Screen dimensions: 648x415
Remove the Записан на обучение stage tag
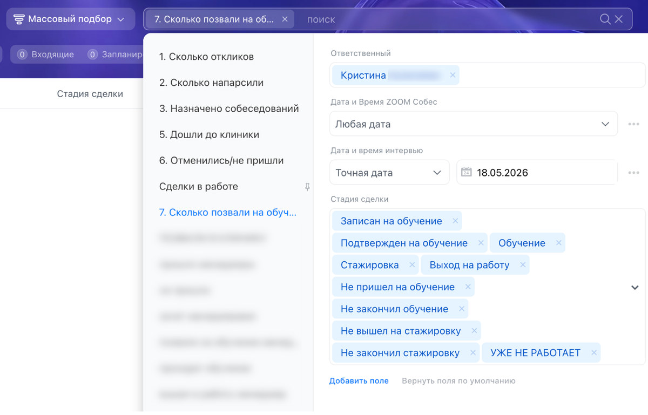[455, 221]
